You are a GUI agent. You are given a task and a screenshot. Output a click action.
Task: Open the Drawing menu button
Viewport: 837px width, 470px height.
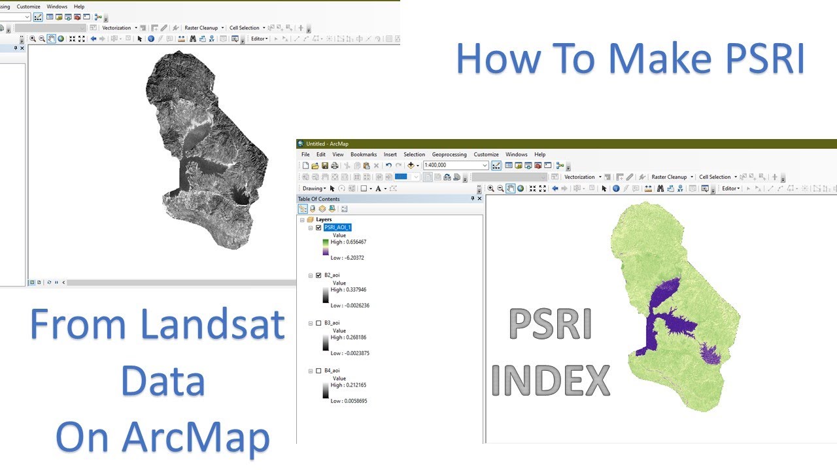[x=315, y=189]
